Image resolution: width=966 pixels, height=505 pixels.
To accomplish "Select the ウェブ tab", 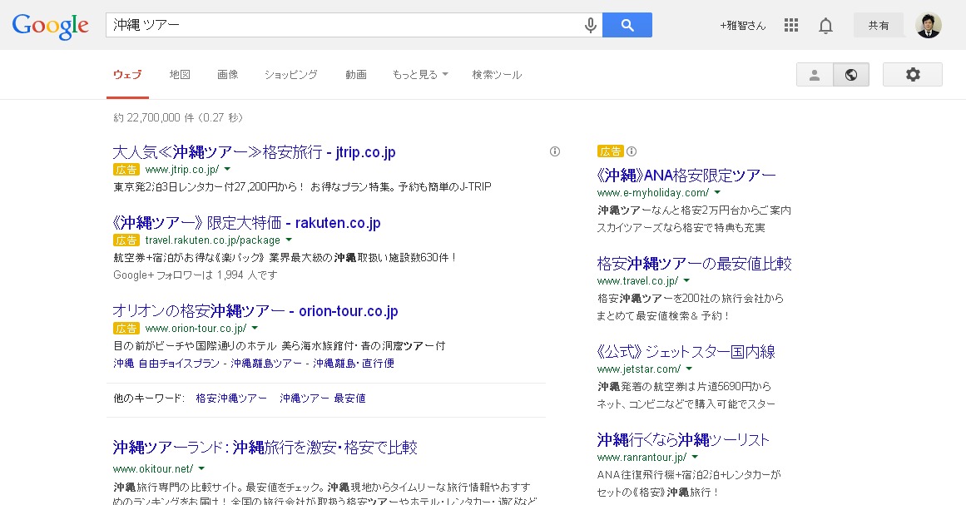I will (127, 75).
